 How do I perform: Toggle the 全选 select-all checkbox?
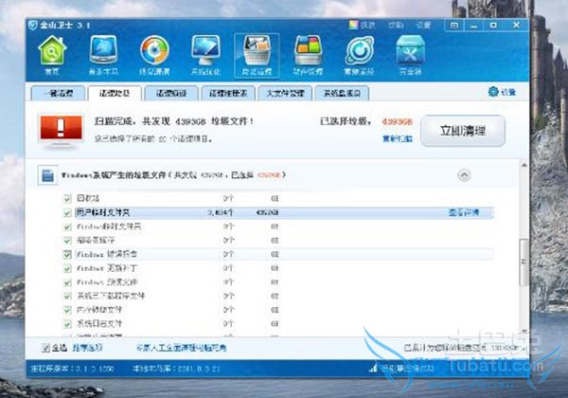click(x=45, y=348)
